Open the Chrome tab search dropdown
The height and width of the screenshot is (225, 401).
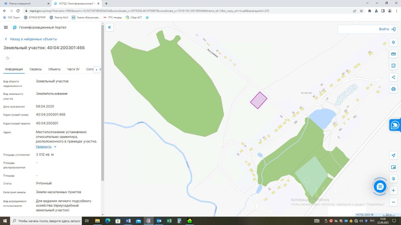tap(367, 3)
